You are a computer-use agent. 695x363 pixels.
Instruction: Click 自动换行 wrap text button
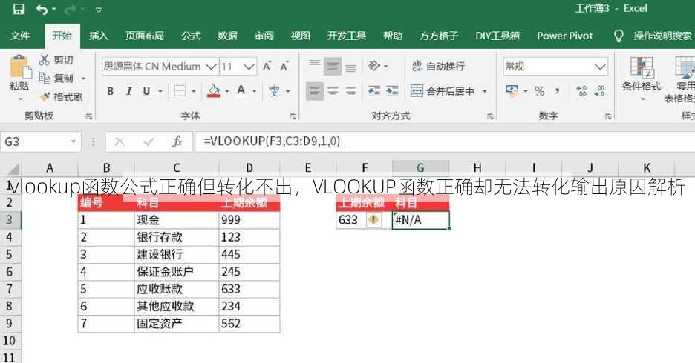[438, 67]
